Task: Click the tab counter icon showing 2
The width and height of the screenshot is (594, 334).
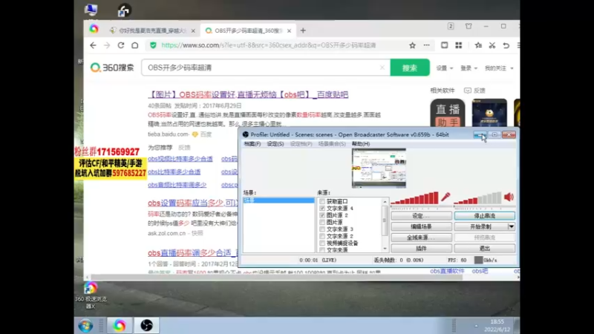Action: (451, 26)
